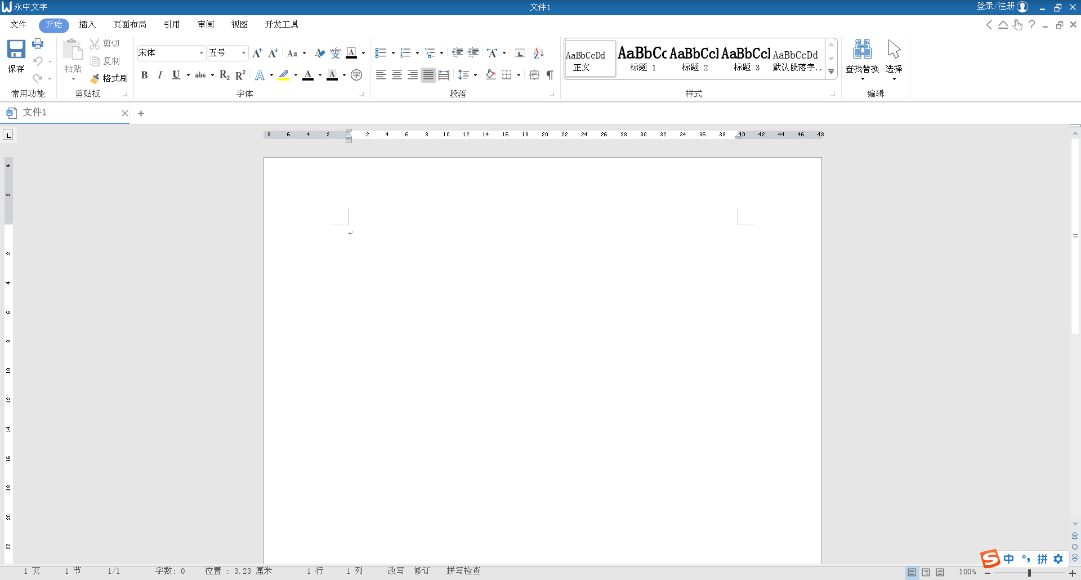Run 拼写检查 from the status bar
This screenshot has width=1081, height=580.
463,570
